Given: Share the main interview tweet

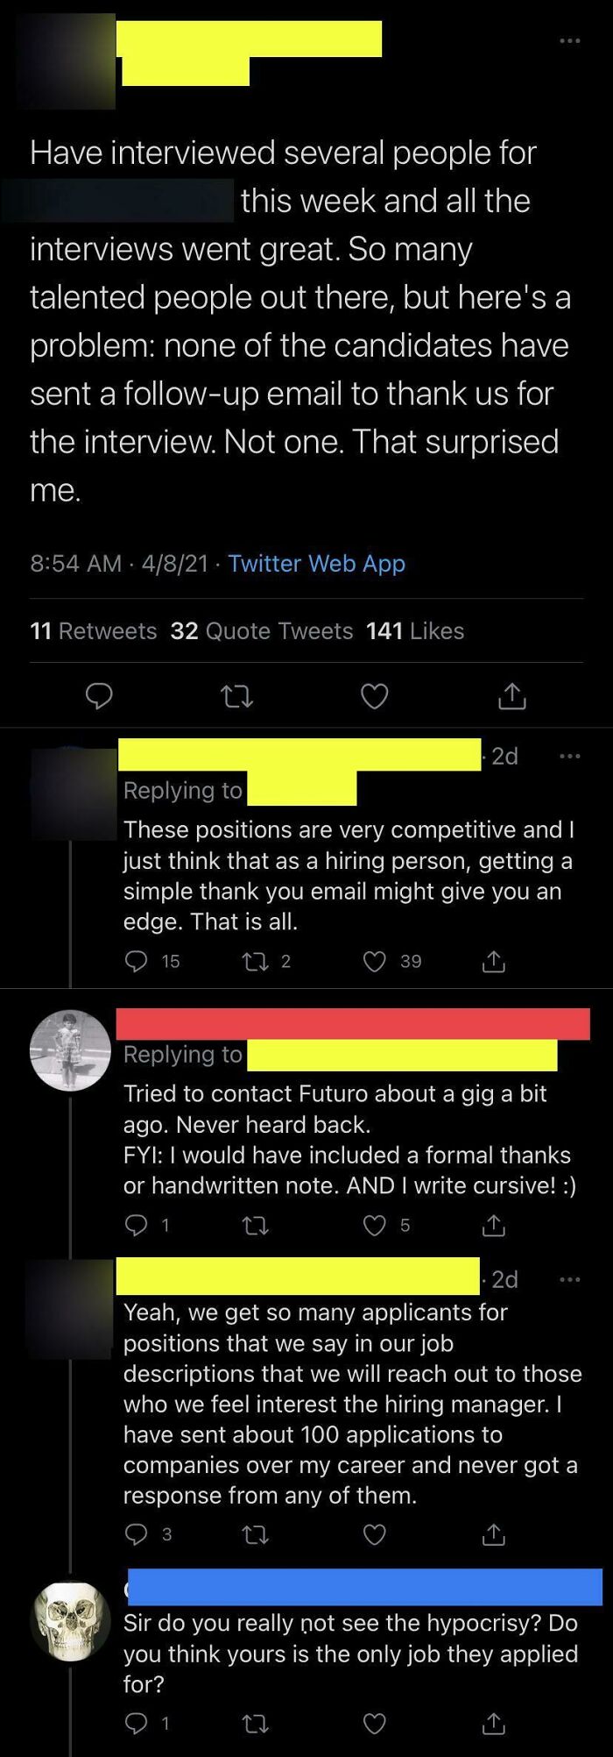Looking at the screenshot, I should 512,696.
